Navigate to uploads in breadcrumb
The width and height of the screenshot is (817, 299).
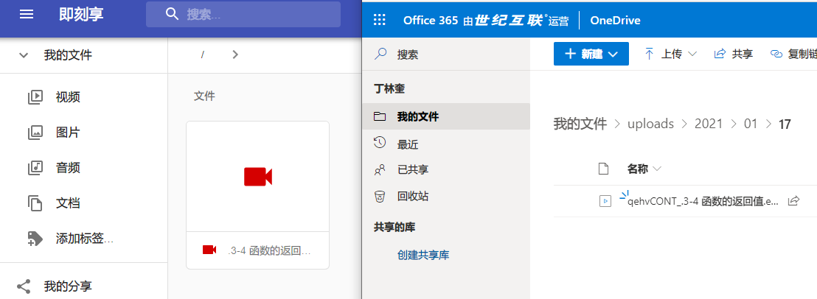[650, 124]
